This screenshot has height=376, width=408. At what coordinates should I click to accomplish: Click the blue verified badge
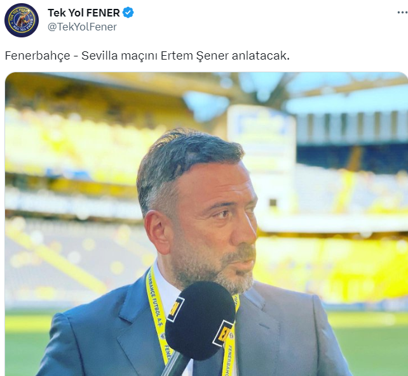(x=128, y=13)
